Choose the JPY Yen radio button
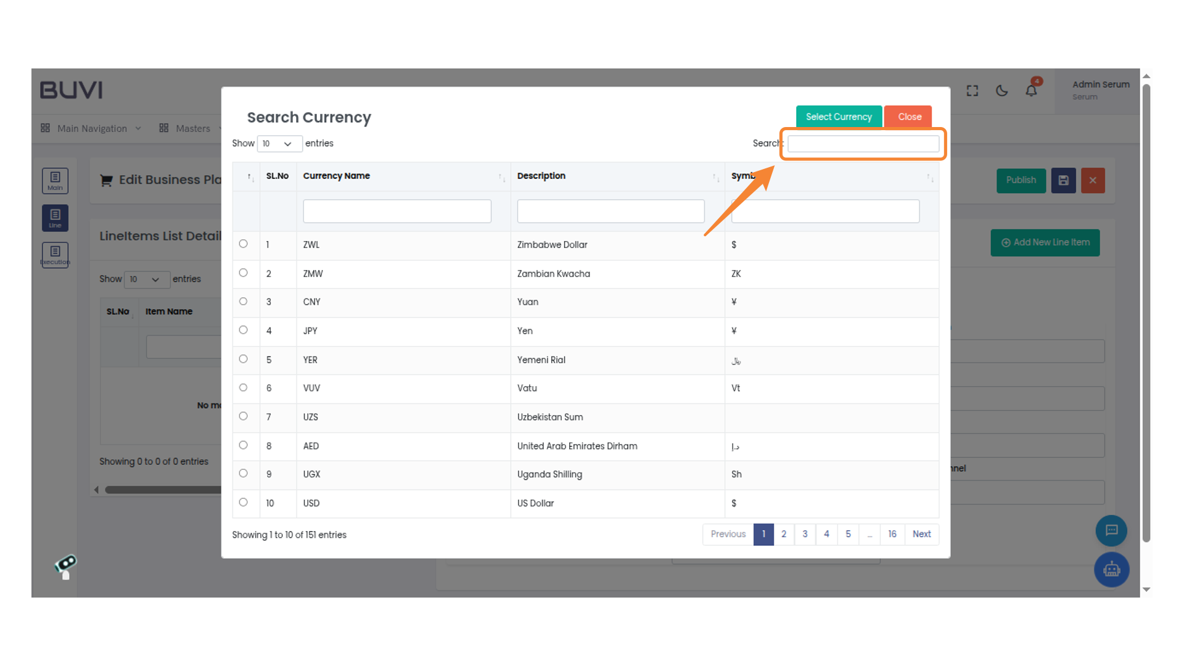1184x666 pixels. (244, 330)
